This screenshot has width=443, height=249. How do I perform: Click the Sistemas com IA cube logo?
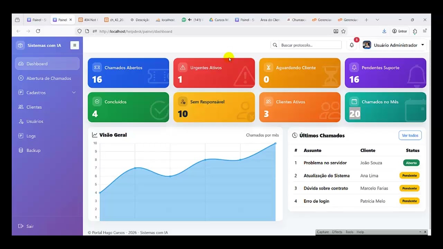pyautogui.click(x=20, y=45)
